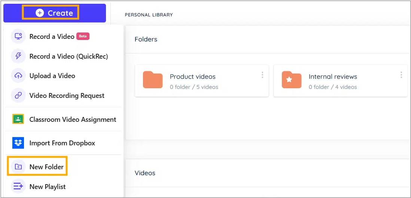411x198 pixels.
Task: Create a New Folder from menu
Action: (46, 167)
